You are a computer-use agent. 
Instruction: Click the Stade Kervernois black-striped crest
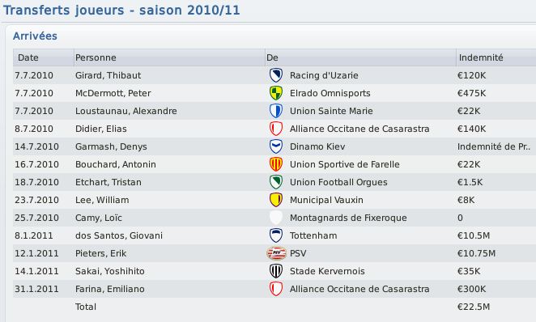tap(276, 271)
